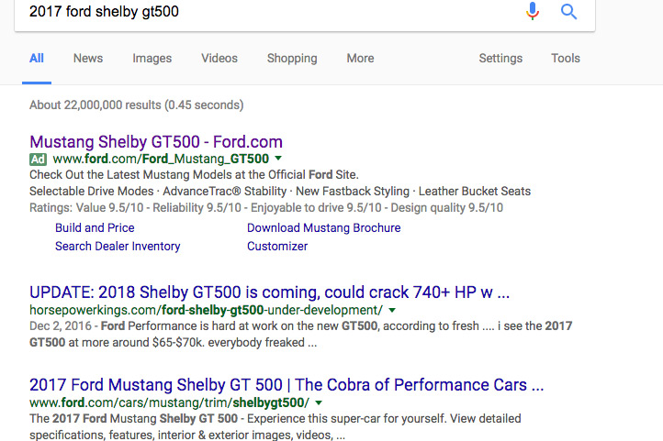Click the microphone voice search icon

[x=533, y=11]
